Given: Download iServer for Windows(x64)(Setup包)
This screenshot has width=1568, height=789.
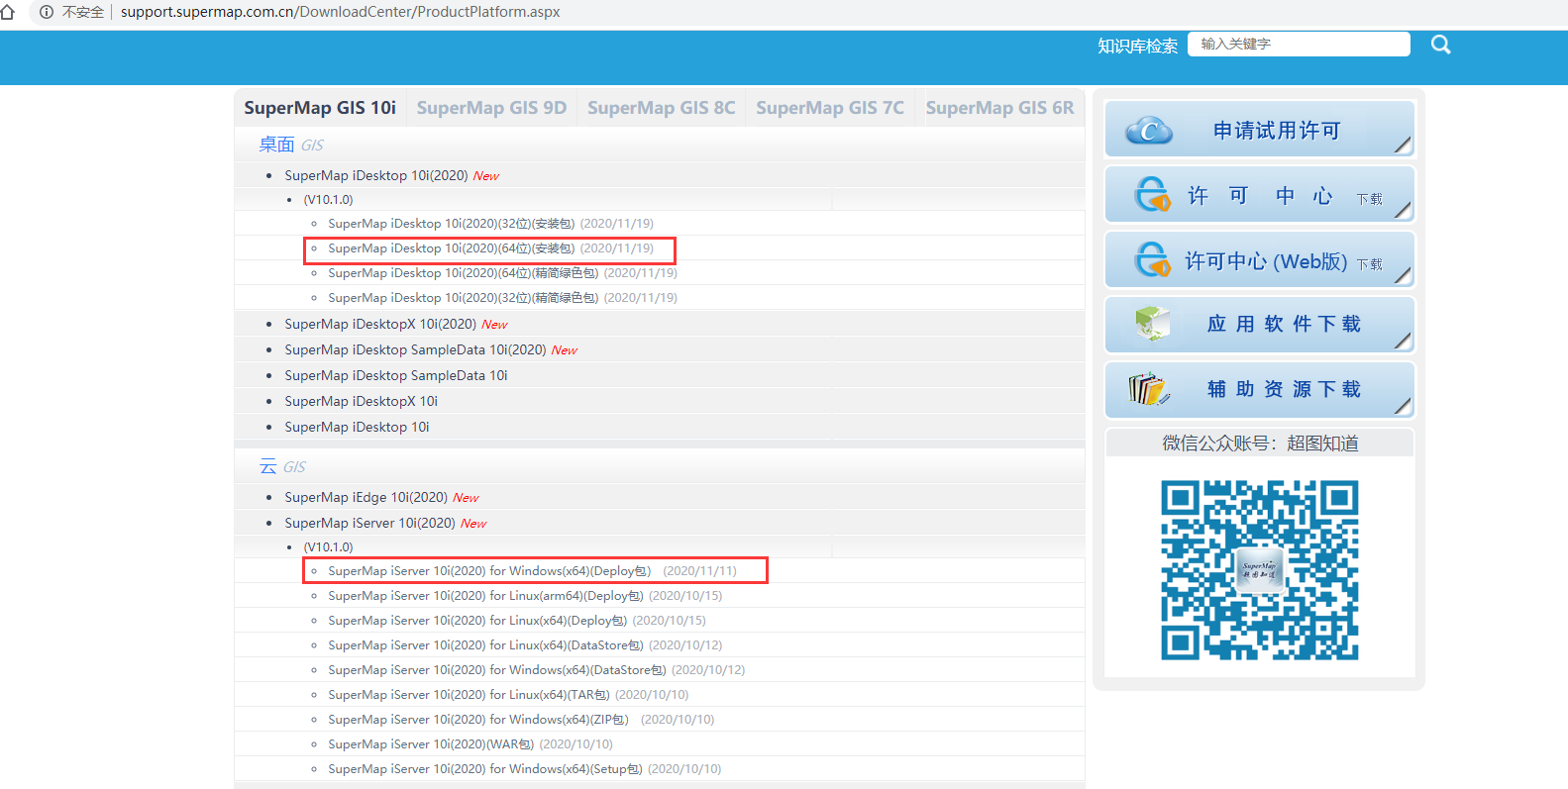Looking at the screenshot, I should click(x=485, y=769).
